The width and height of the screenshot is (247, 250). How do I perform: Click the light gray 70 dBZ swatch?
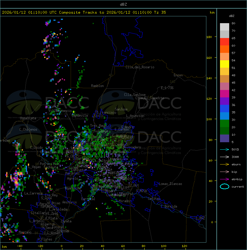pos(224,27)
